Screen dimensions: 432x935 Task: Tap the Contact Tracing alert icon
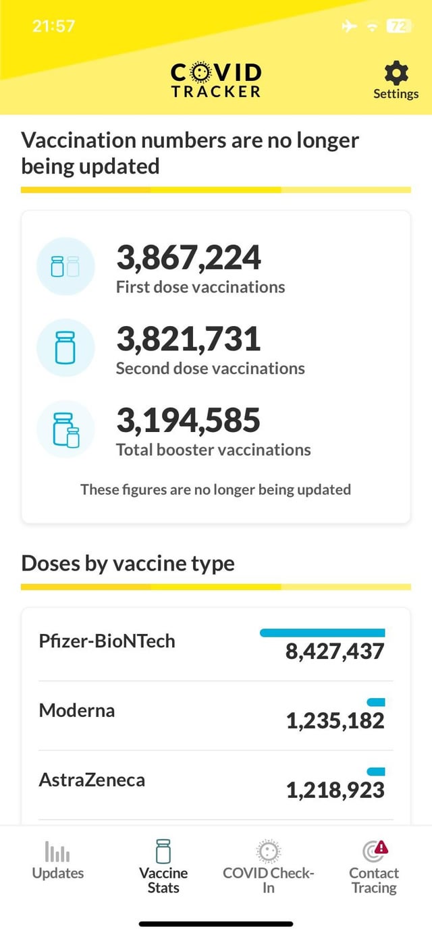(375, 851)
